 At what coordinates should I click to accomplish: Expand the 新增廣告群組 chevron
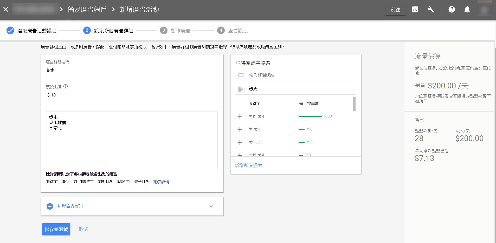[211, 206]
